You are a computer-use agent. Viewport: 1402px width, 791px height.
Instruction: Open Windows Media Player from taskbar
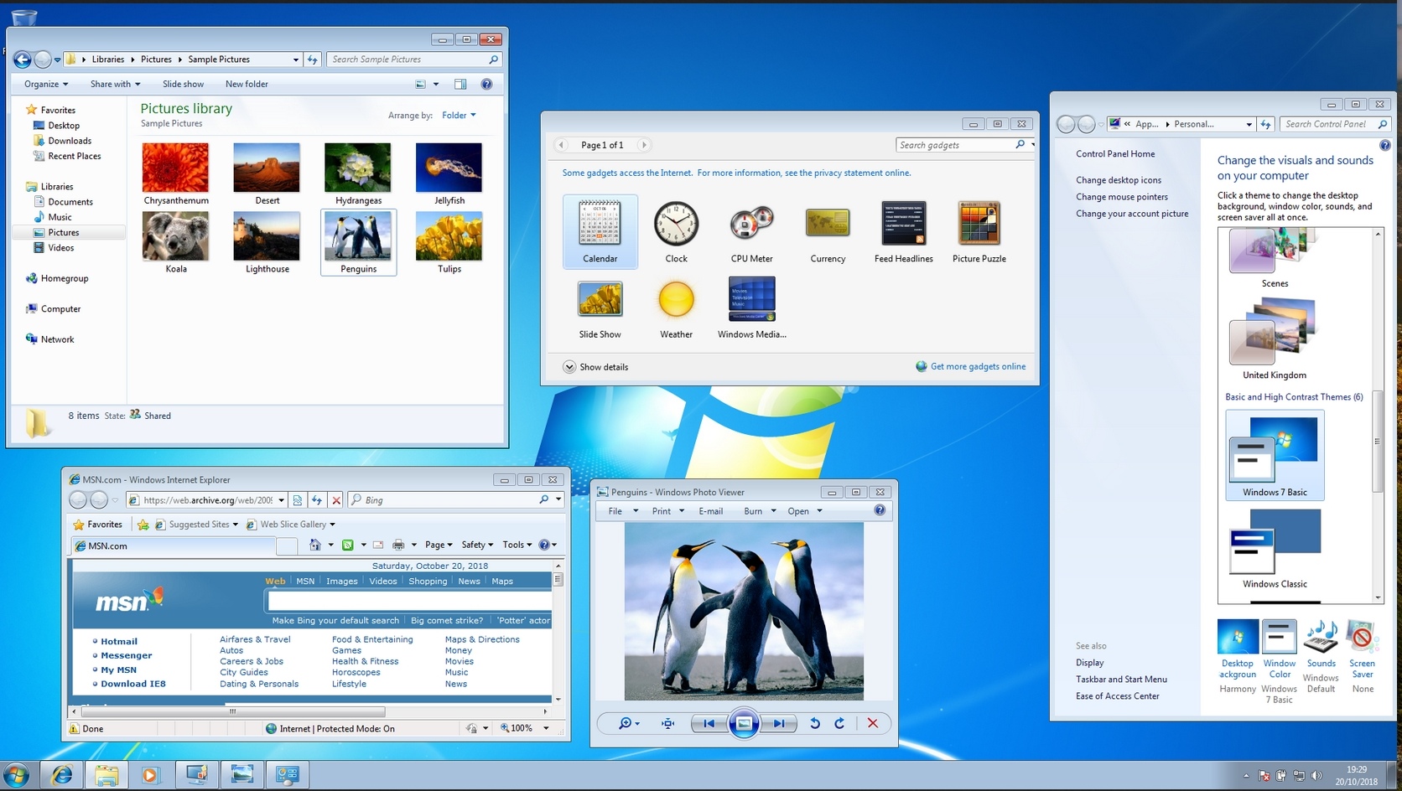coord(151,775)
